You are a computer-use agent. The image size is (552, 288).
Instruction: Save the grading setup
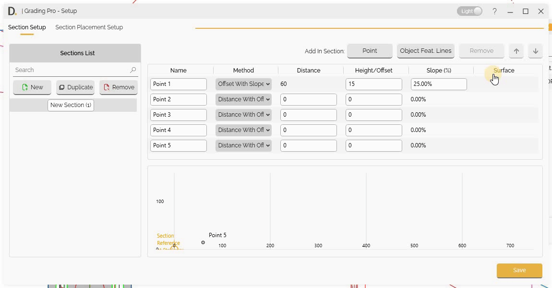[x=519, y=270]
